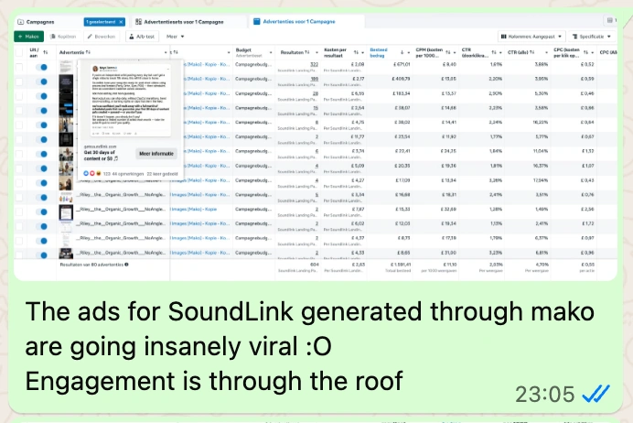633x423 pixels.
Task: Click sort arrows in Kosten per resultaat header
Action: [x=356, y=52]
